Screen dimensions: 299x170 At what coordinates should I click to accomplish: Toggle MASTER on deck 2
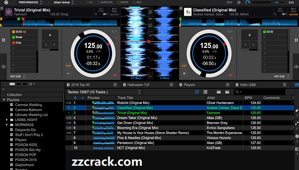[293, 14]
